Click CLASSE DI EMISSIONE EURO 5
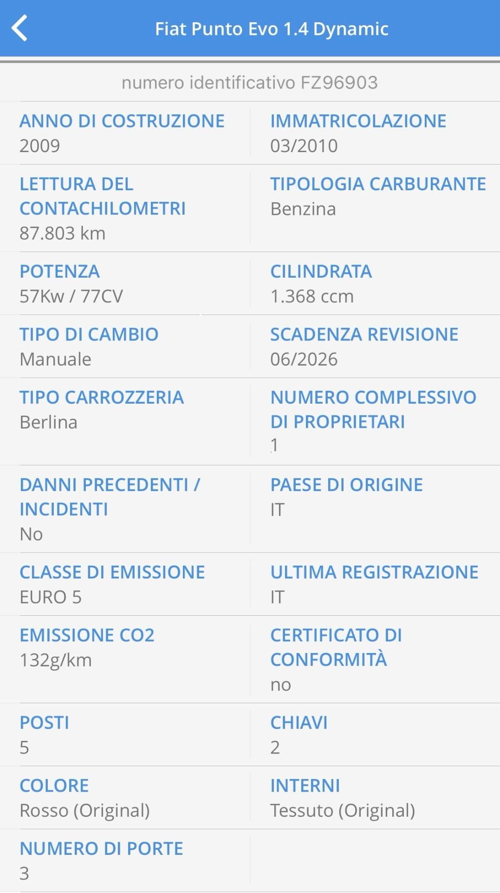The height and width of the screenshot is (893, 500). [x=112, y=584]
